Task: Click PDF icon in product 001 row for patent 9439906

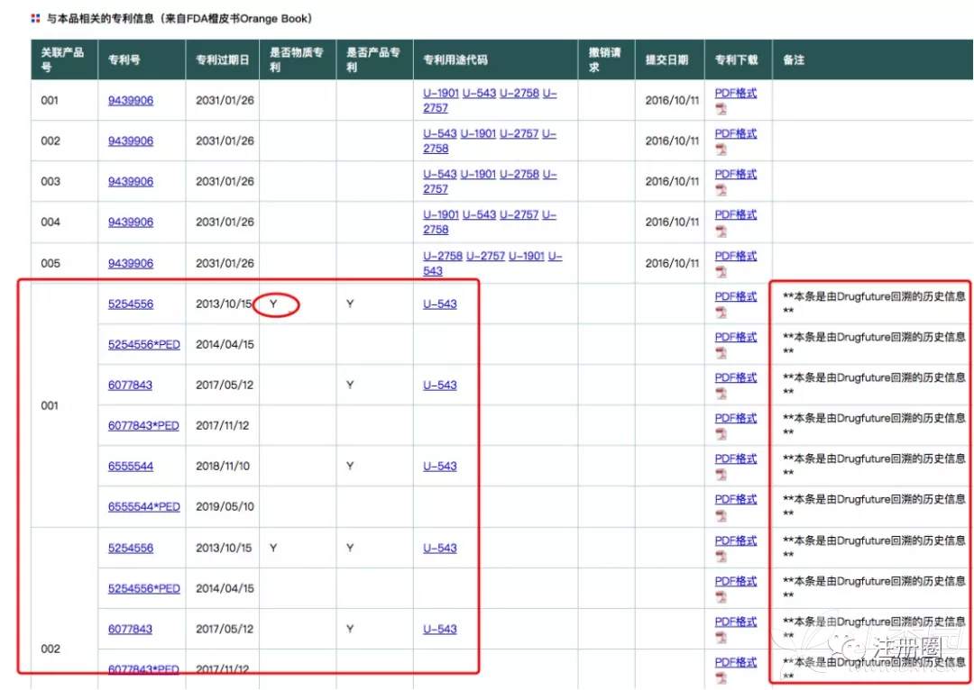Action: tap(721, 108)
